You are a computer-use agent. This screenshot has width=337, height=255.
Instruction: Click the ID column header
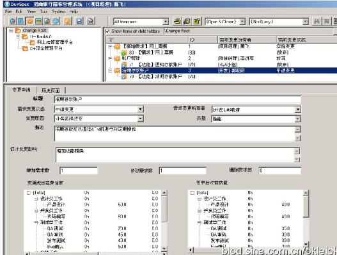[x=203, y=40]
